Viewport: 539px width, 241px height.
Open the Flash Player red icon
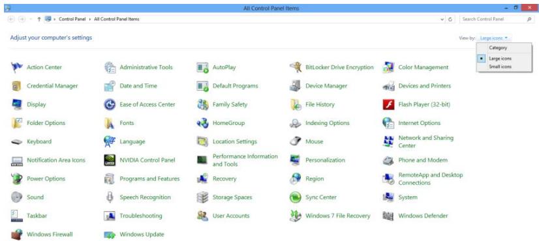click(x=388, y=104)
